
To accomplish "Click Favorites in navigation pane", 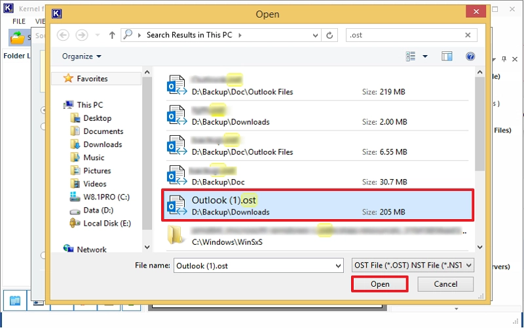I will coord(92,79).
